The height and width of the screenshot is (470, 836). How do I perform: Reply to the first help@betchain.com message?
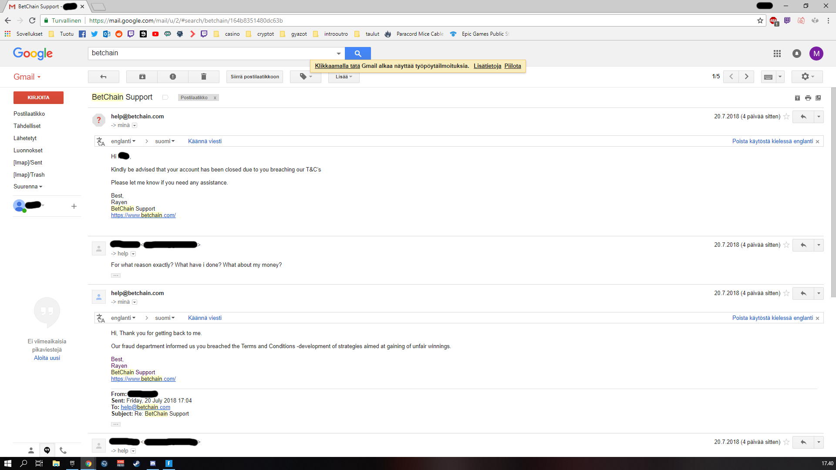(x=803, y=117)
